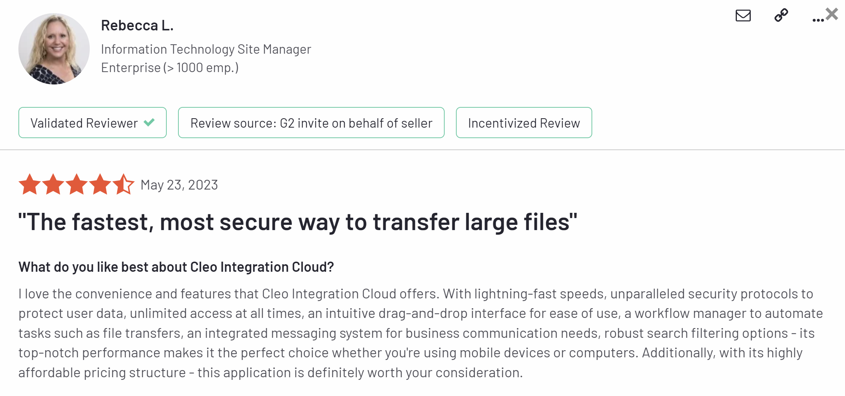Copy review link via chain icon
This screenshot has height=396, width=845.
point(781,15)
